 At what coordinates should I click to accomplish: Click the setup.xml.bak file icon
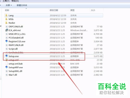6,64
